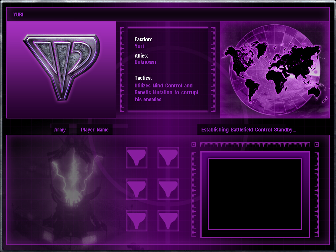Click the 'Unknown' allies value
The image size is (336, 252).
(145, 62)
